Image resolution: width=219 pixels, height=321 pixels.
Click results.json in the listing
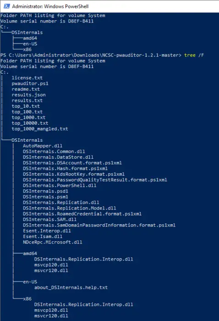pyautogui.click(x=28, y=95)
